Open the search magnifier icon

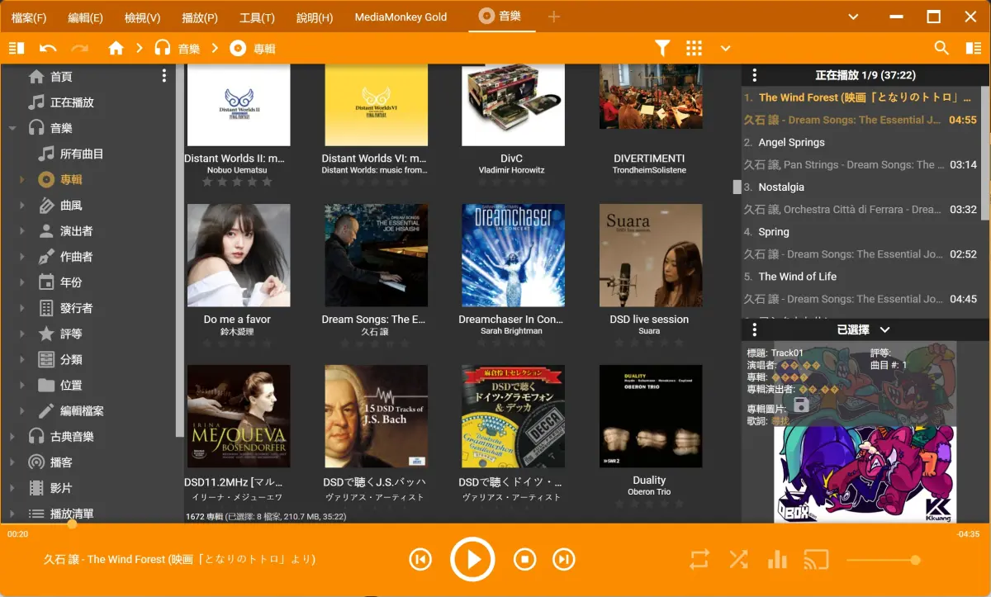point(941,49)
